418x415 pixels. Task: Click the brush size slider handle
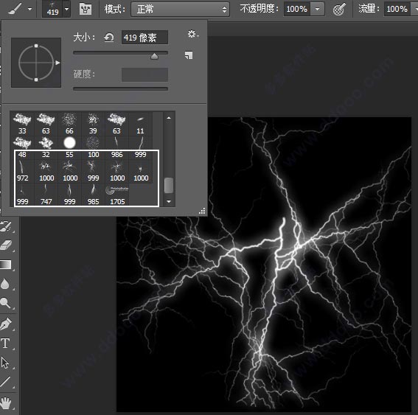[x=154, y=56]
